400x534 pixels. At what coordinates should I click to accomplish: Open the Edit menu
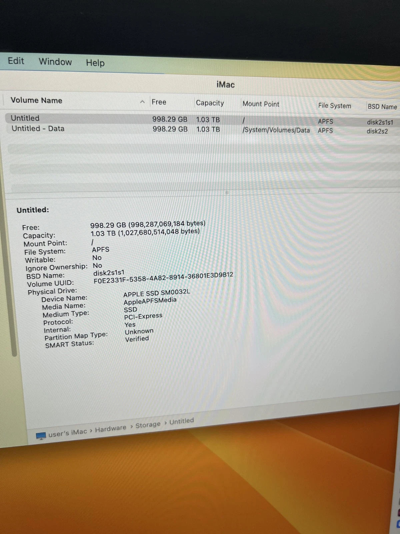pos(16,61)
